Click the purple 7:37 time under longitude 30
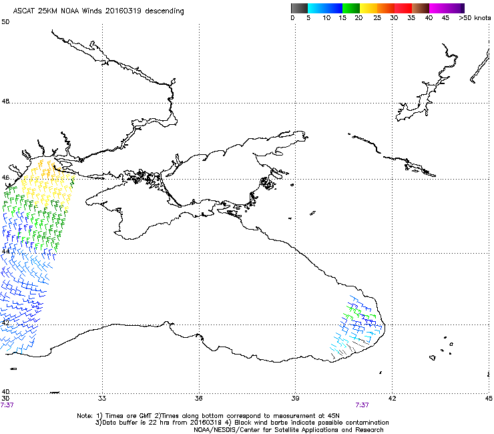 click(x=7, y=405)
